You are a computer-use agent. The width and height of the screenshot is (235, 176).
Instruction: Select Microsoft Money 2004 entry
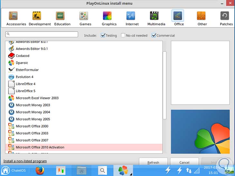pos(33,112)
